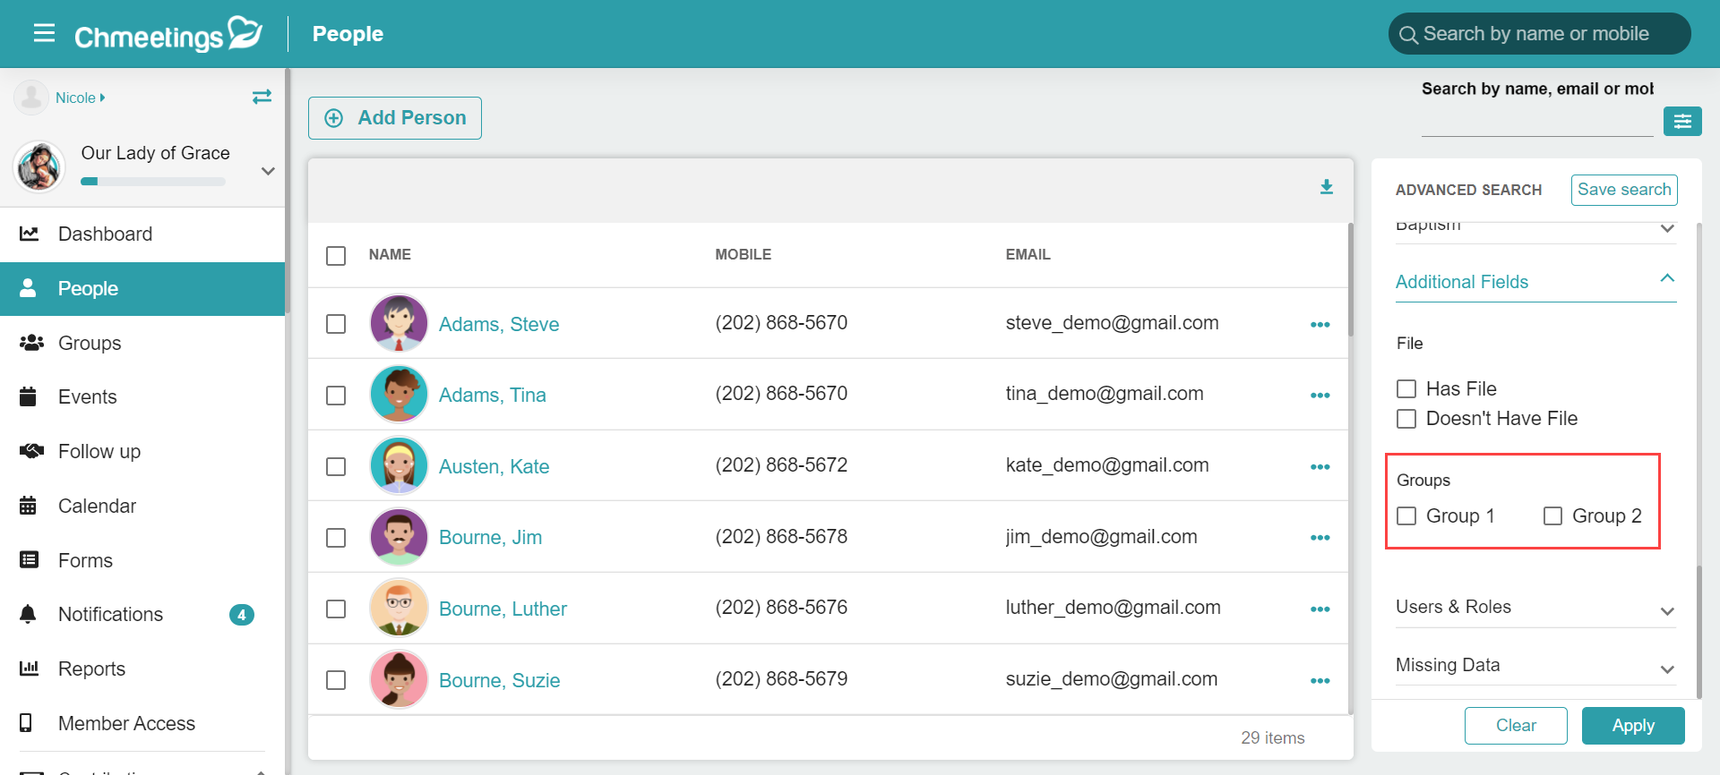Image resolution: width=1720 pixels, height=775 pixels.
Task: Click the Add Person button
Action: point(395,118)
